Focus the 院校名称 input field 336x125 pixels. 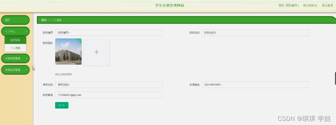(255, 33)
